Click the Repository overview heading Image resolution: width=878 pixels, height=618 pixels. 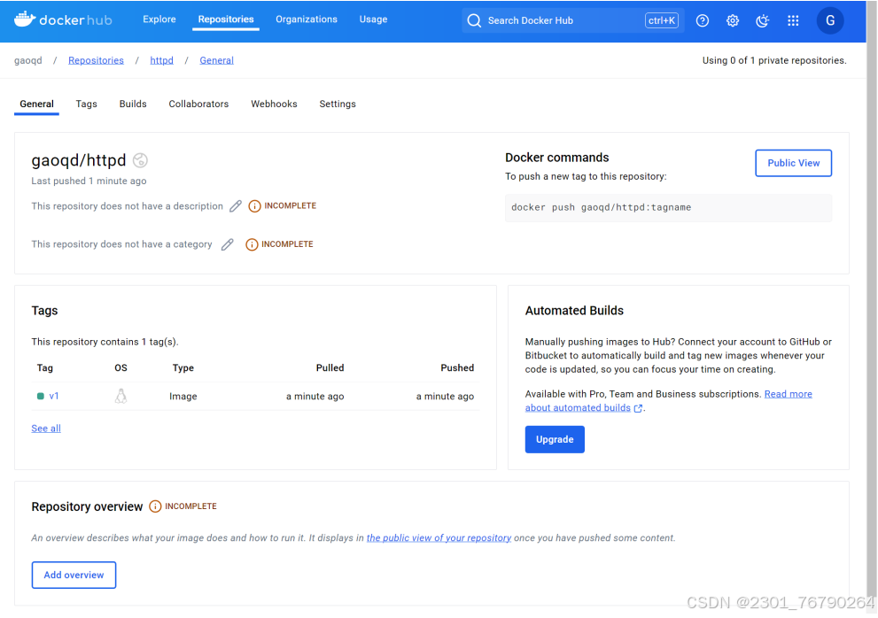point(87,506)
